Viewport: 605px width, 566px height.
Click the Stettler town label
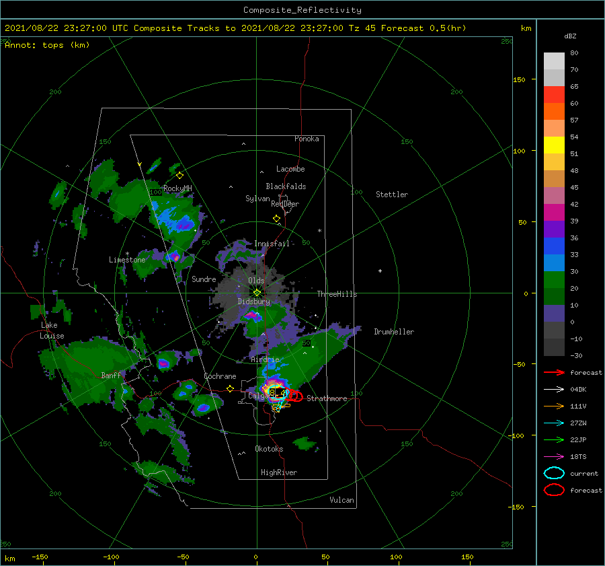pos(392,194)
